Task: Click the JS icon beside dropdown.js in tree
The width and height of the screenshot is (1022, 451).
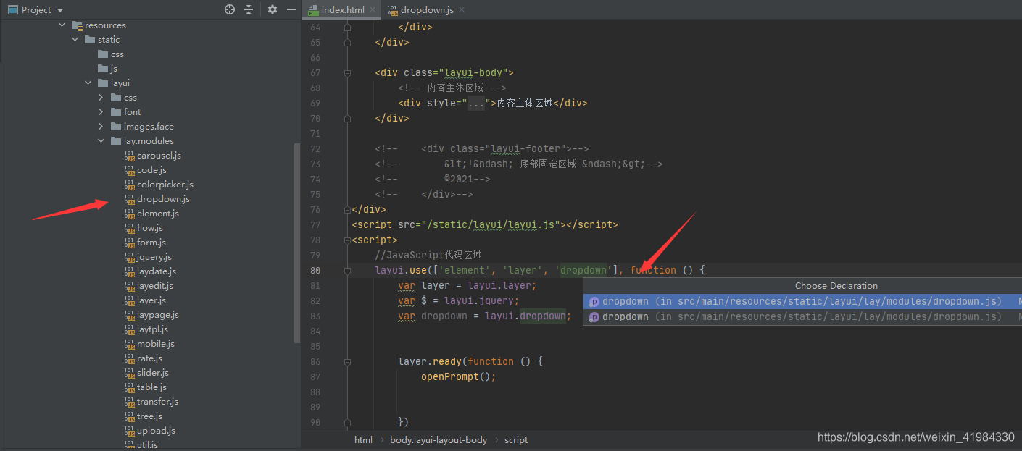Action: click(130, 198)
